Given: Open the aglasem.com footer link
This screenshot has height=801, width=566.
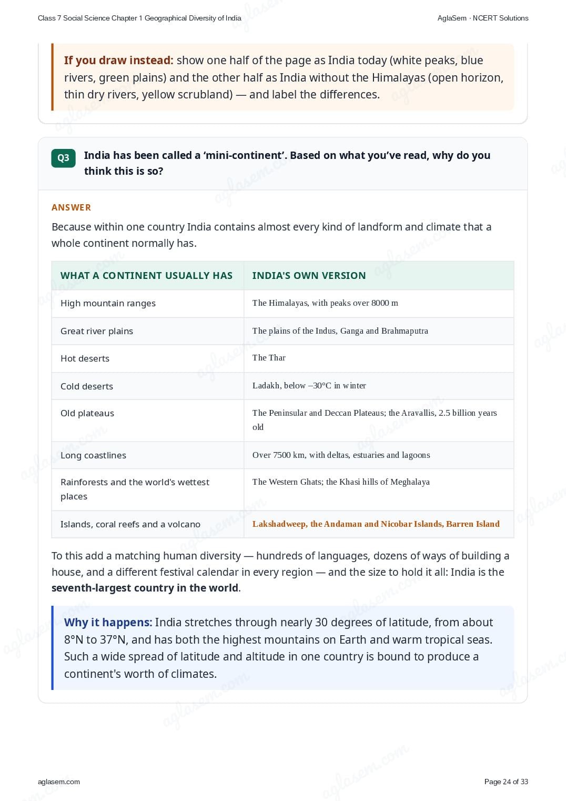Looking at the screenshot, I should point(59,782).
